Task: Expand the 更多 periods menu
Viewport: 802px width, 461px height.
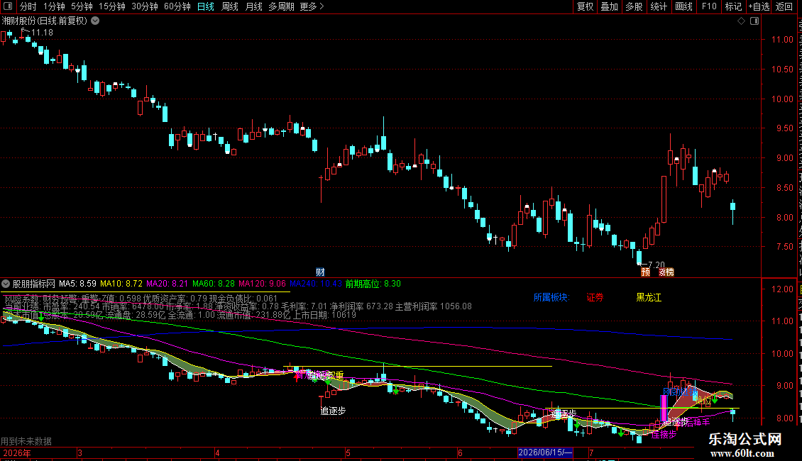Action: (x=312, y=6)
